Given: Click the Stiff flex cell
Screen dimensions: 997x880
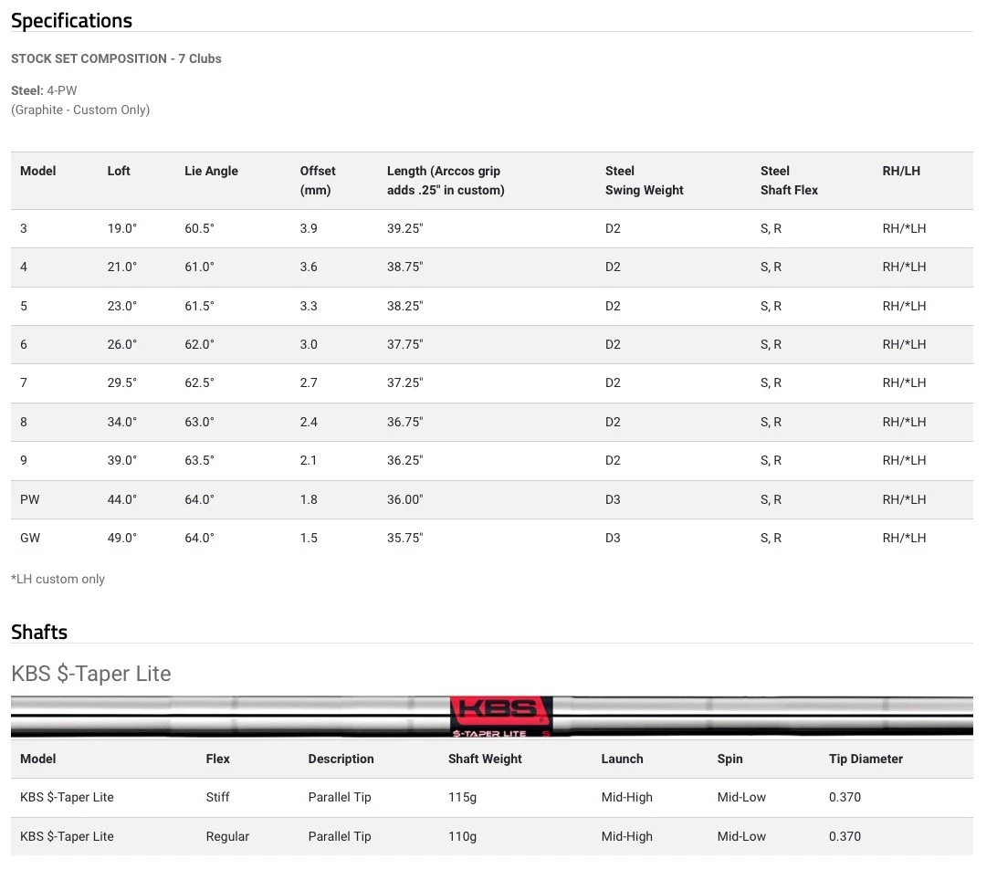Looking at the screenshot, I should [219, 797].
